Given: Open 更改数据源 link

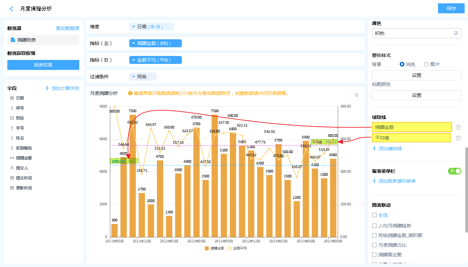Looking at the screenshot, I should (68, 29).
